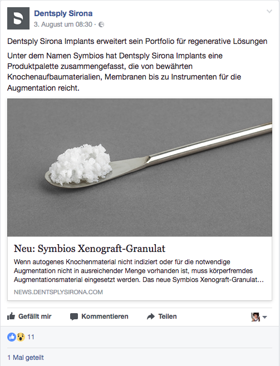Click the share arrow icon
Viewport: 280px width, 366px height.
pyautogui.click(x=151, y=316)
